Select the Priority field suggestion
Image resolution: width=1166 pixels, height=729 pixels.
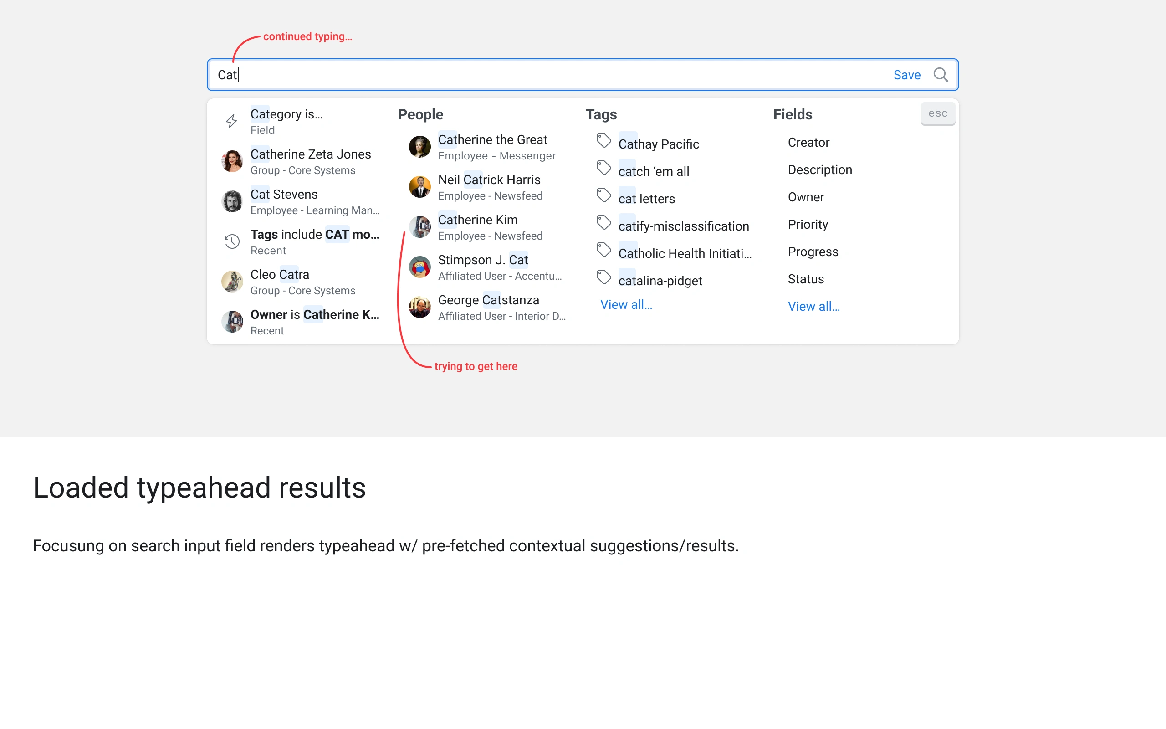pyautogui.click(x=808, y=224)
